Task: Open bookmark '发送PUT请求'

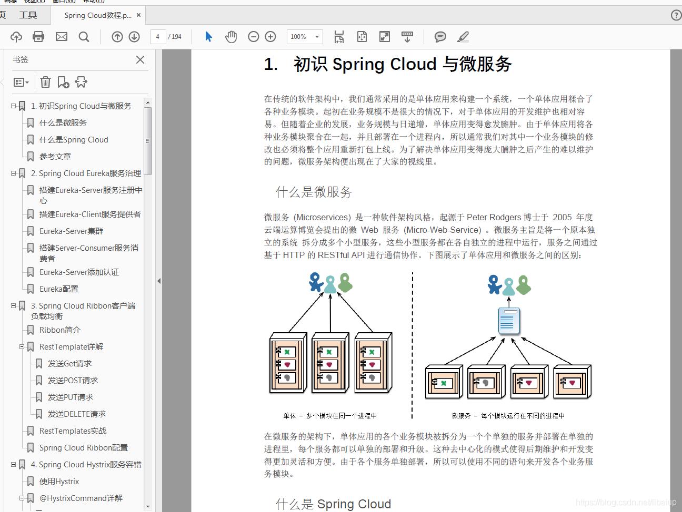Action: (x=71, y=397)
